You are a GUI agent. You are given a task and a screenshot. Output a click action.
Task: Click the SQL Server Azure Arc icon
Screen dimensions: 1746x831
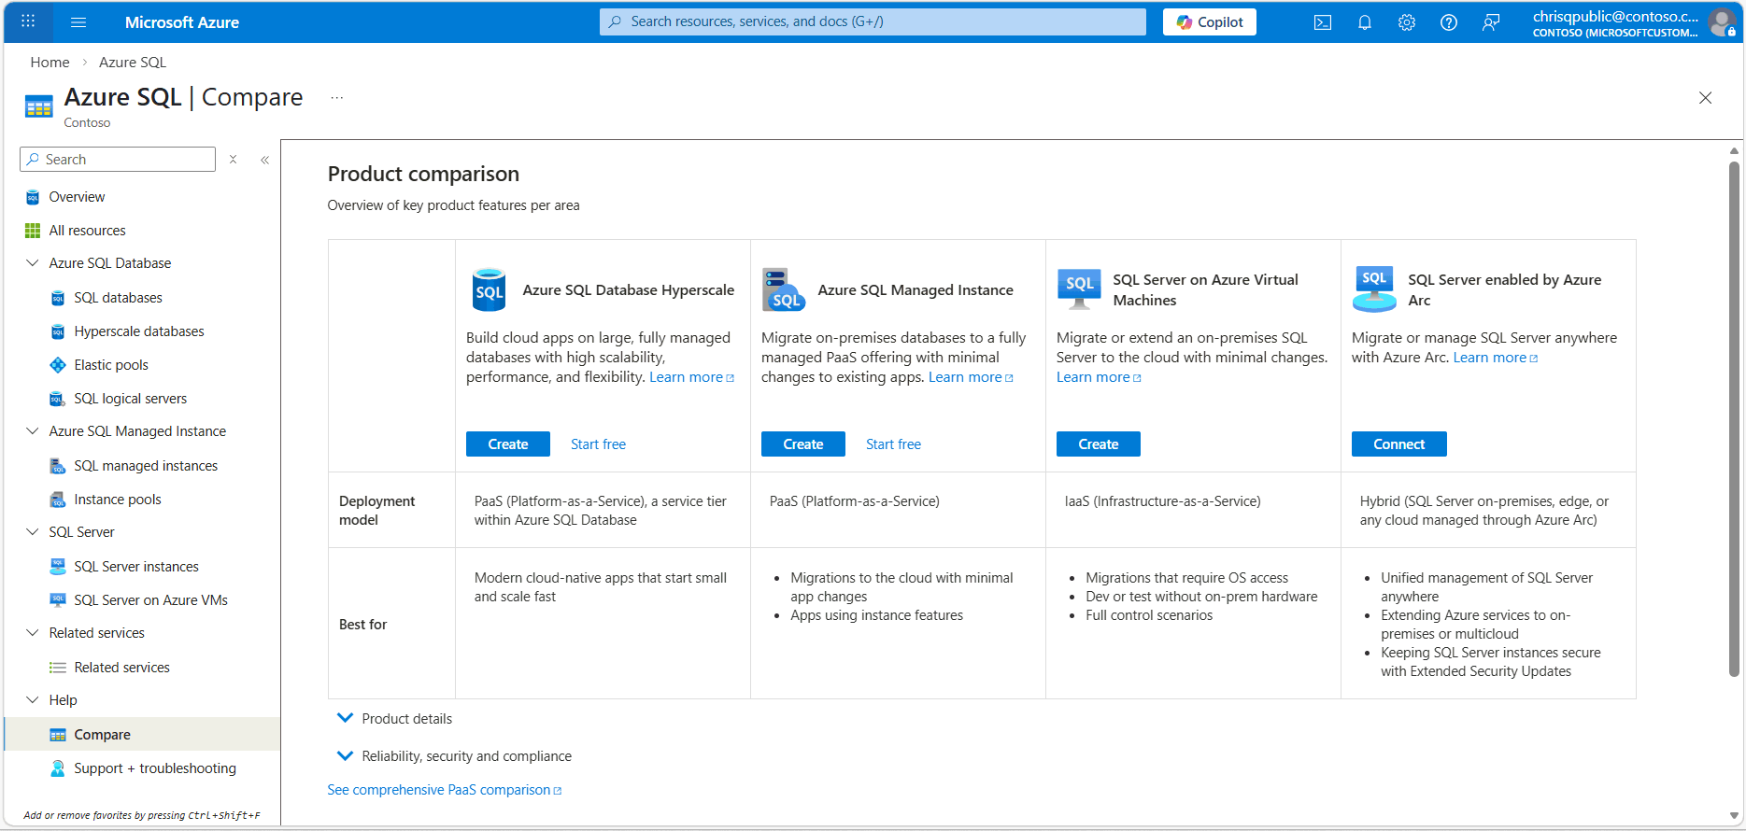[1374, 289]
